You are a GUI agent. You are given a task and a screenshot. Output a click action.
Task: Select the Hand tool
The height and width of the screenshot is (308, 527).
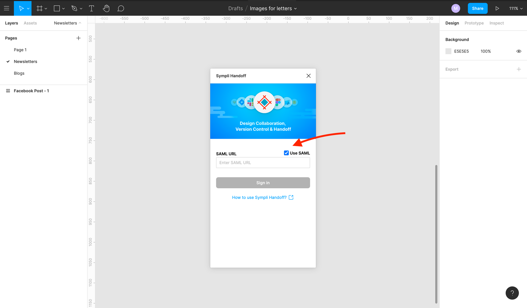point(106,8)
